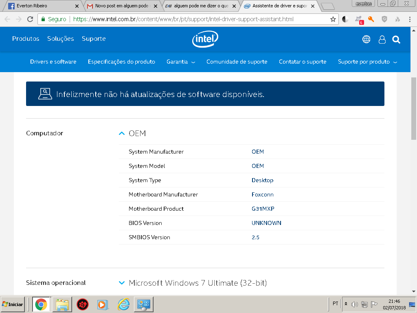
Task: Open Windows Explorer folder in taskbar
Action: 62,304
